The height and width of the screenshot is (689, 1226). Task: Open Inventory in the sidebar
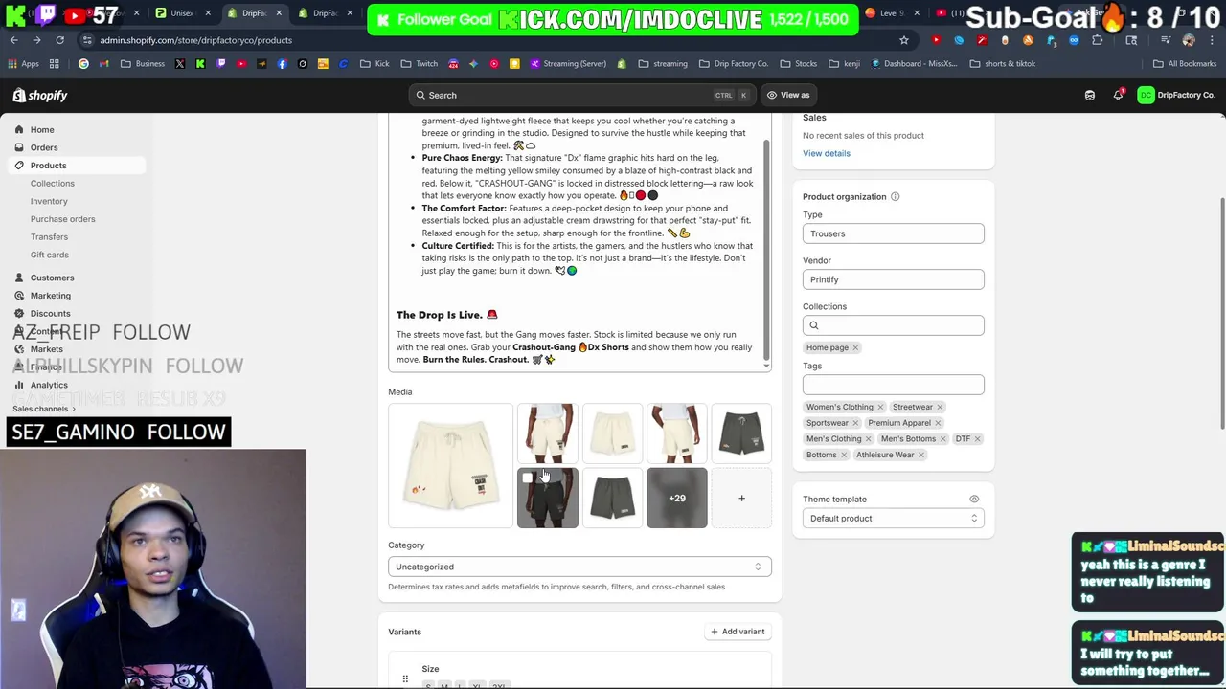point(49,201)
